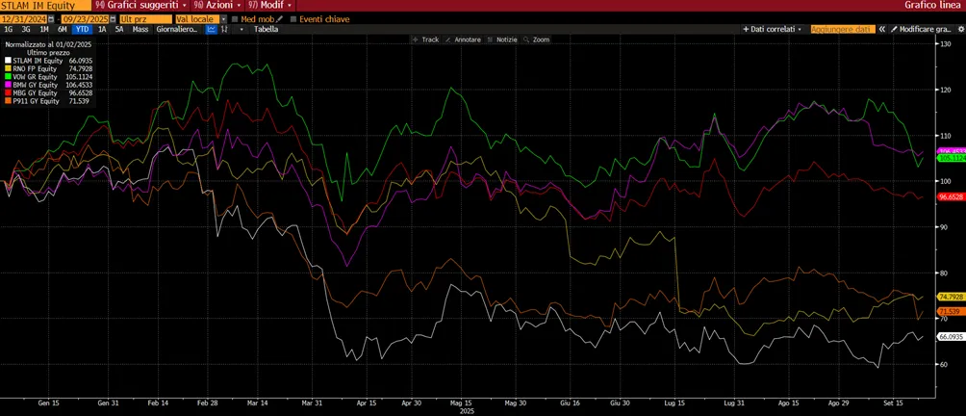Open the end date calendar picker
The width and height of the screenshot is (966, 416).
pos(113,19)
